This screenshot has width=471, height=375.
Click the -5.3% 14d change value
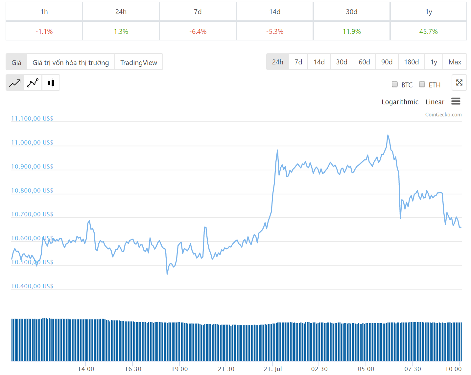275,31
